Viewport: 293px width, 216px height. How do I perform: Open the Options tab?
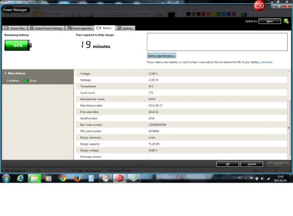click(x=125, y=28)
